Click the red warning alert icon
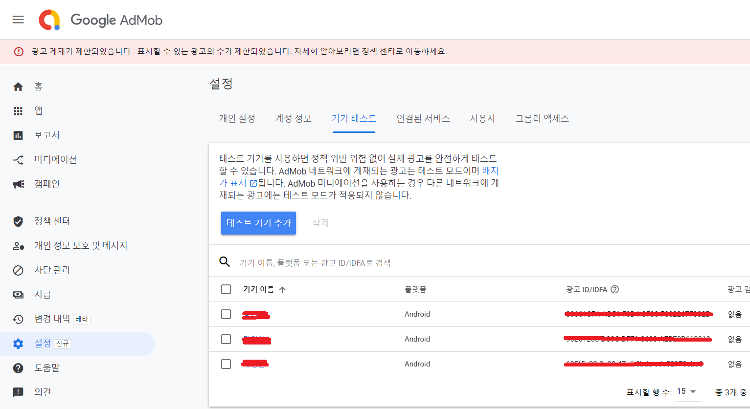The image size is (750, 409). 19,51
